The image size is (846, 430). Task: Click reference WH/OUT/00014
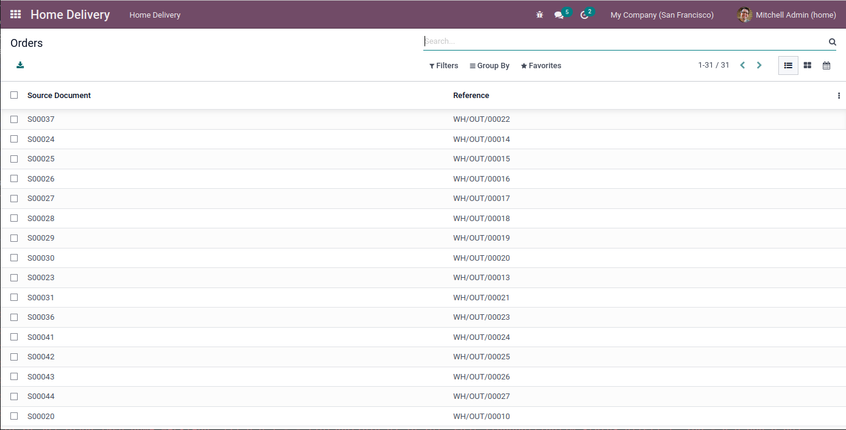(x=481, y=139)
